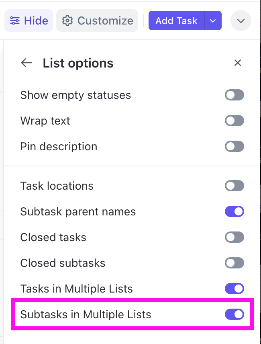261x344 pixels.
Task: Click the List options heading
Action: 78,63
